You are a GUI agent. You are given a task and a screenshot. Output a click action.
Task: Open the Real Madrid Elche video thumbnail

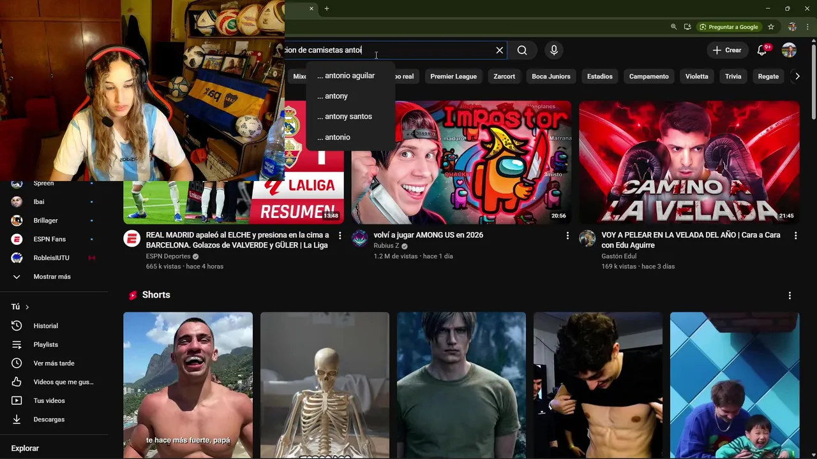tap(234, 201)
